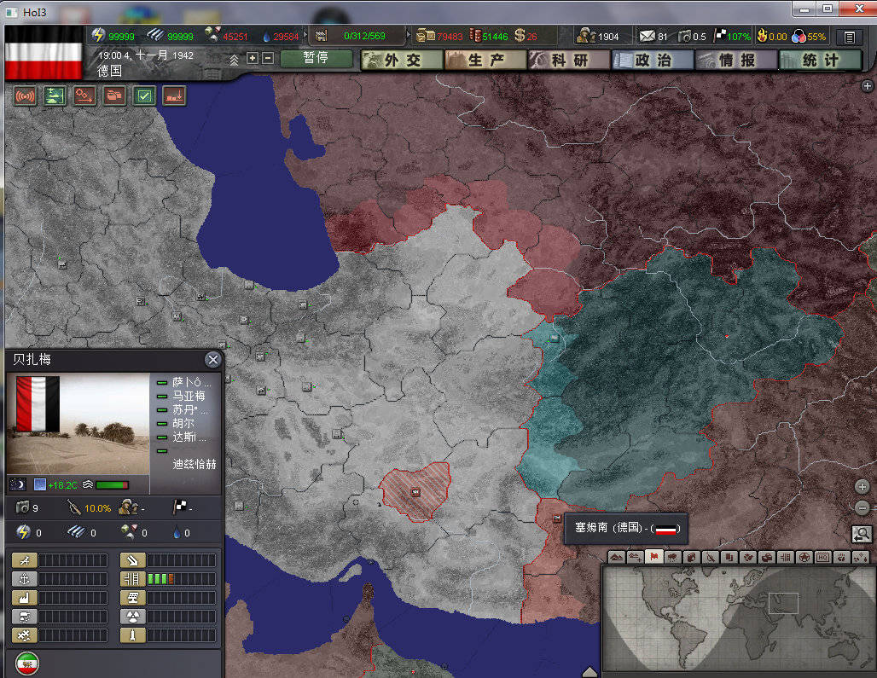Click the crude oil drop icon showing 29584
Screen dimensions: 877x678
pos(266,37)
